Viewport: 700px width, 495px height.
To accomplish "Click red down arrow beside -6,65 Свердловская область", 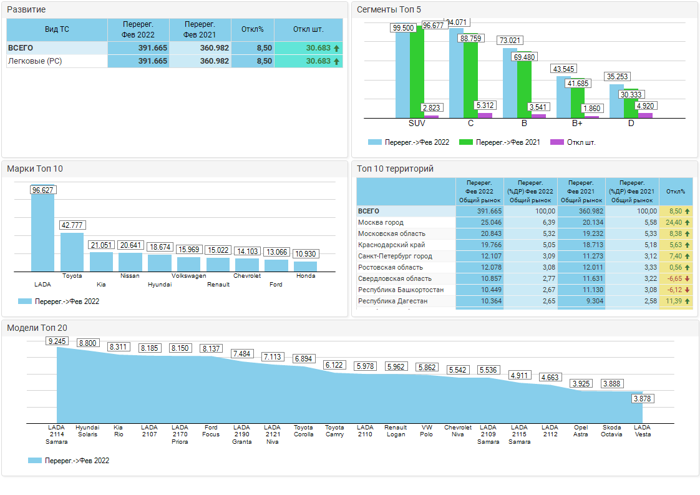I will click(x=687, y=279).
